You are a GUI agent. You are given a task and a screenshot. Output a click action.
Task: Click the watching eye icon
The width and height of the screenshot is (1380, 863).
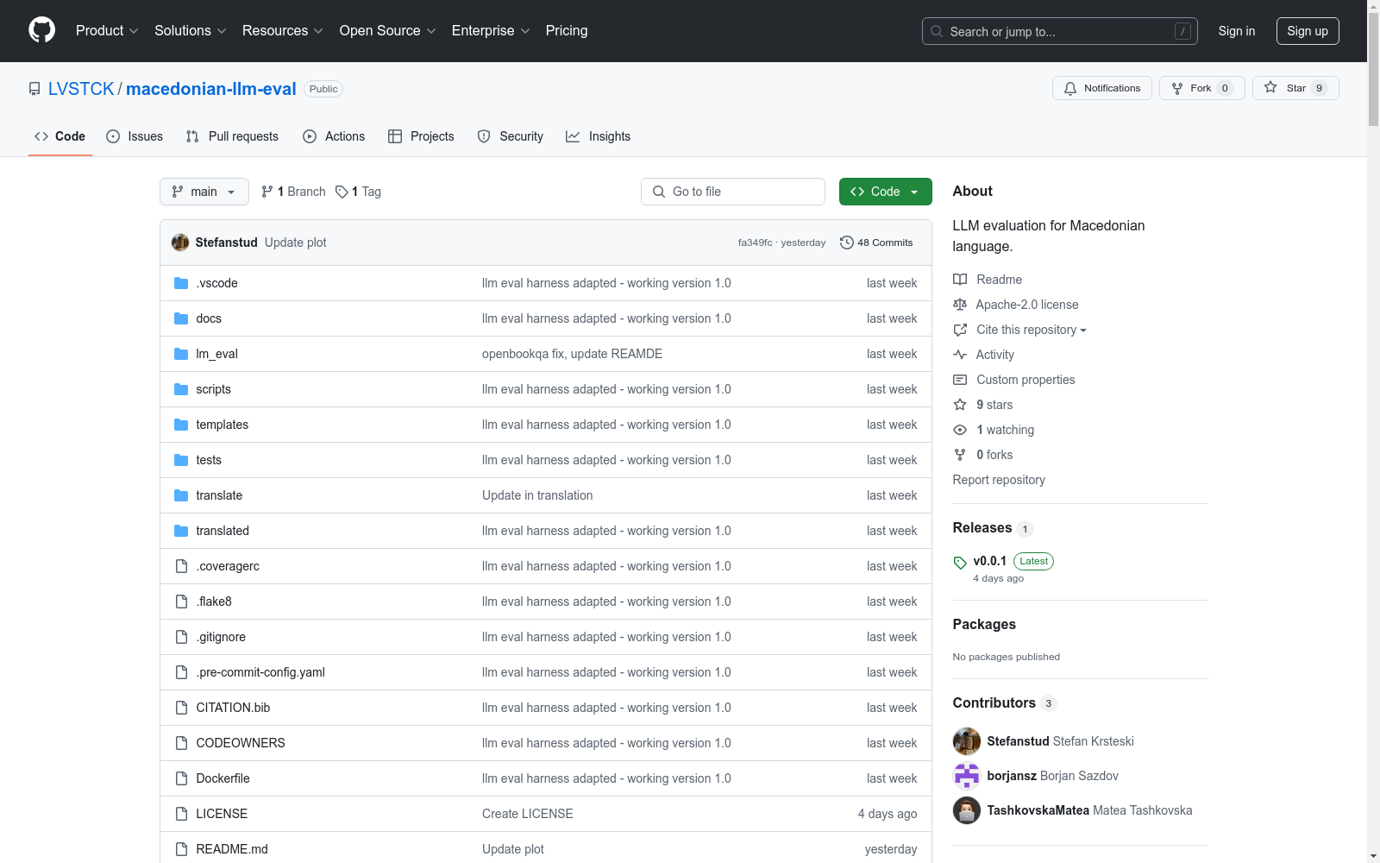click(960, 430)
